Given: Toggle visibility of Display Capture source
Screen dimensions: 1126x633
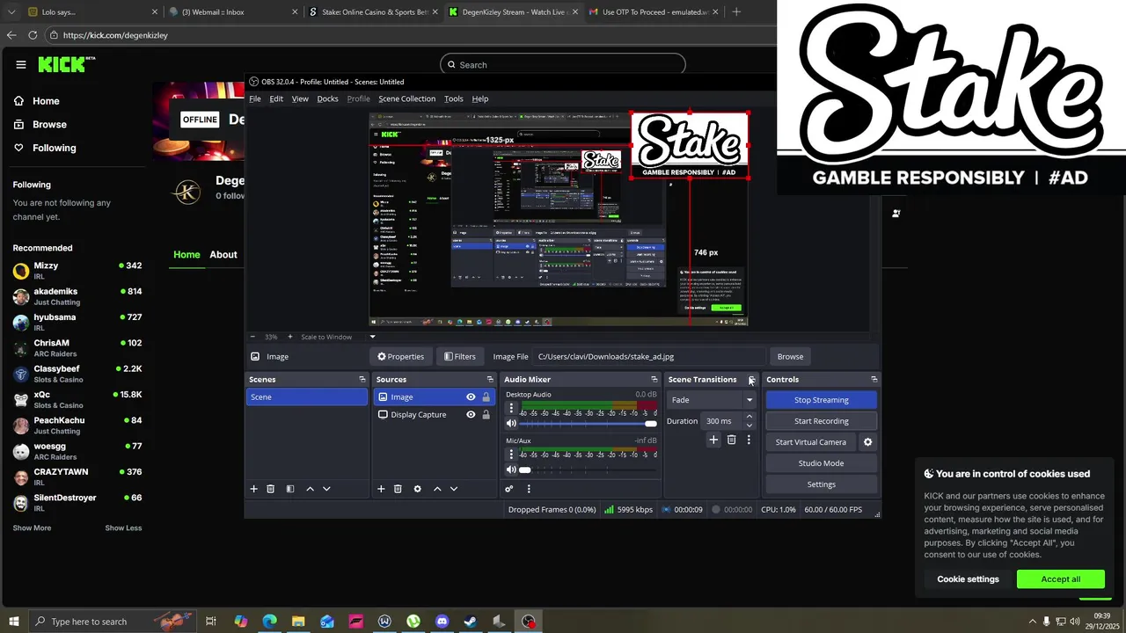Looking at the screenshot, I should (471, 415).
